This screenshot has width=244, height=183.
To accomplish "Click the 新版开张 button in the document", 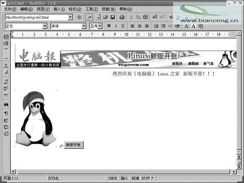I will [x=74, y=145].
